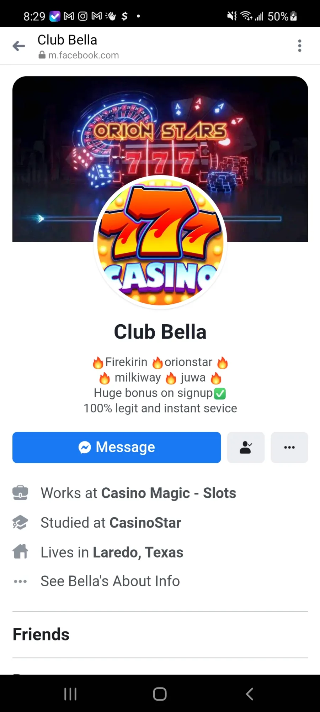Tap the house icon beside Laredo, Texas
Image resolution: width=320 pixels, height=712 pixels.
tap(20, 552)
